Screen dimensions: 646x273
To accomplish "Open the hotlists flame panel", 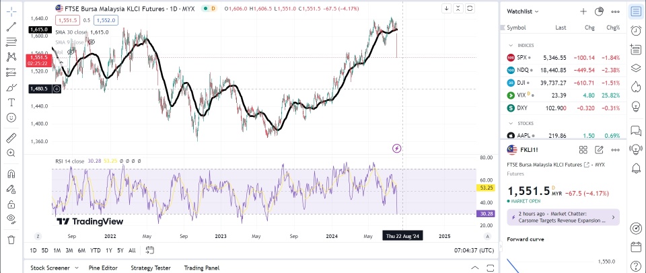I will 636,87.
